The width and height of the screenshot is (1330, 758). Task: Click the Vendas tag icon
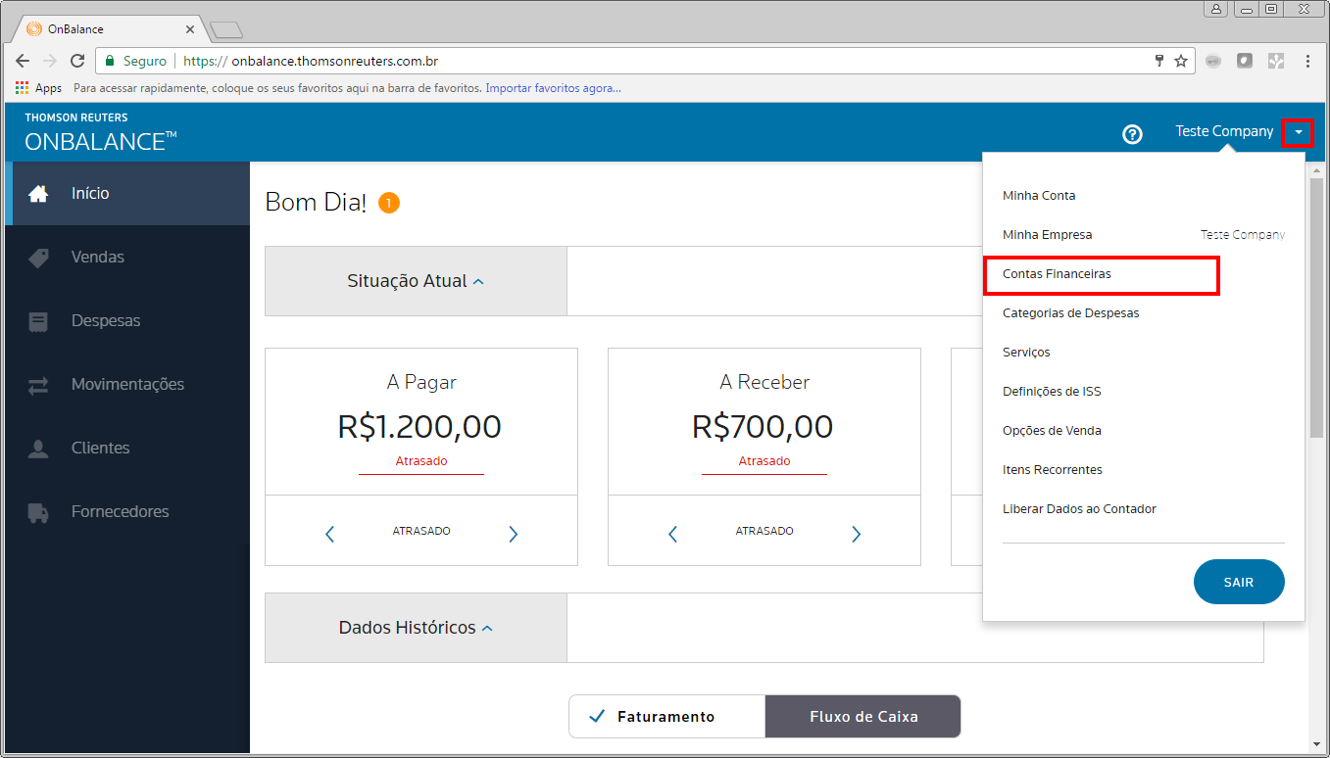tap(38, 258)
